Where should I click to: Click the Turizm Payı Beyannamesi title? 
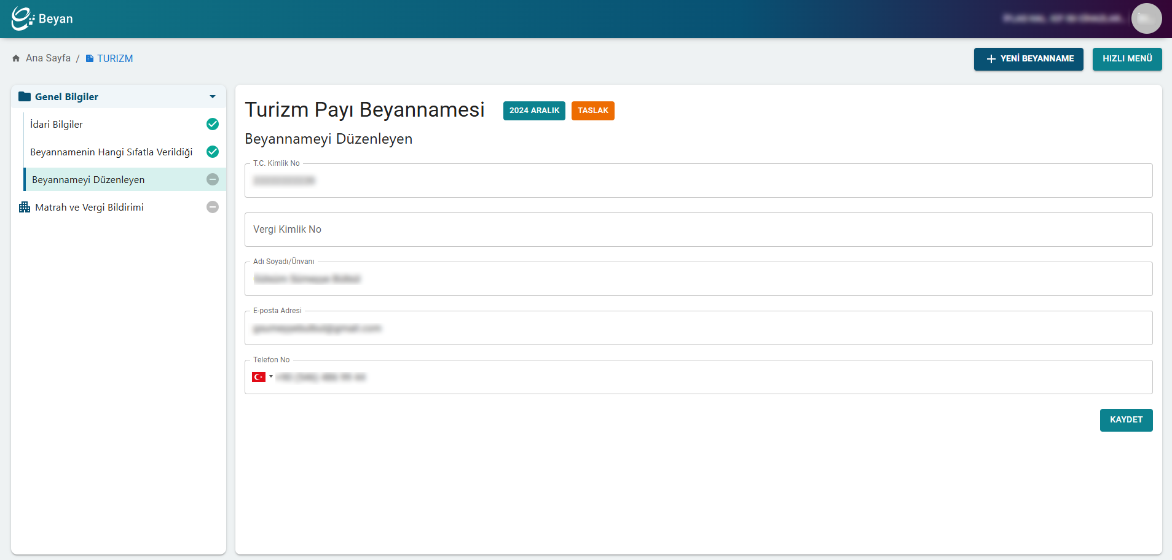pyautogui.click(x=365, y=110)
